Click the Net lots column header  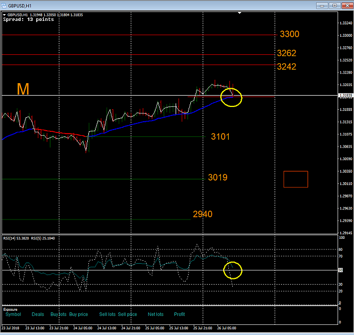click(156, 314)
